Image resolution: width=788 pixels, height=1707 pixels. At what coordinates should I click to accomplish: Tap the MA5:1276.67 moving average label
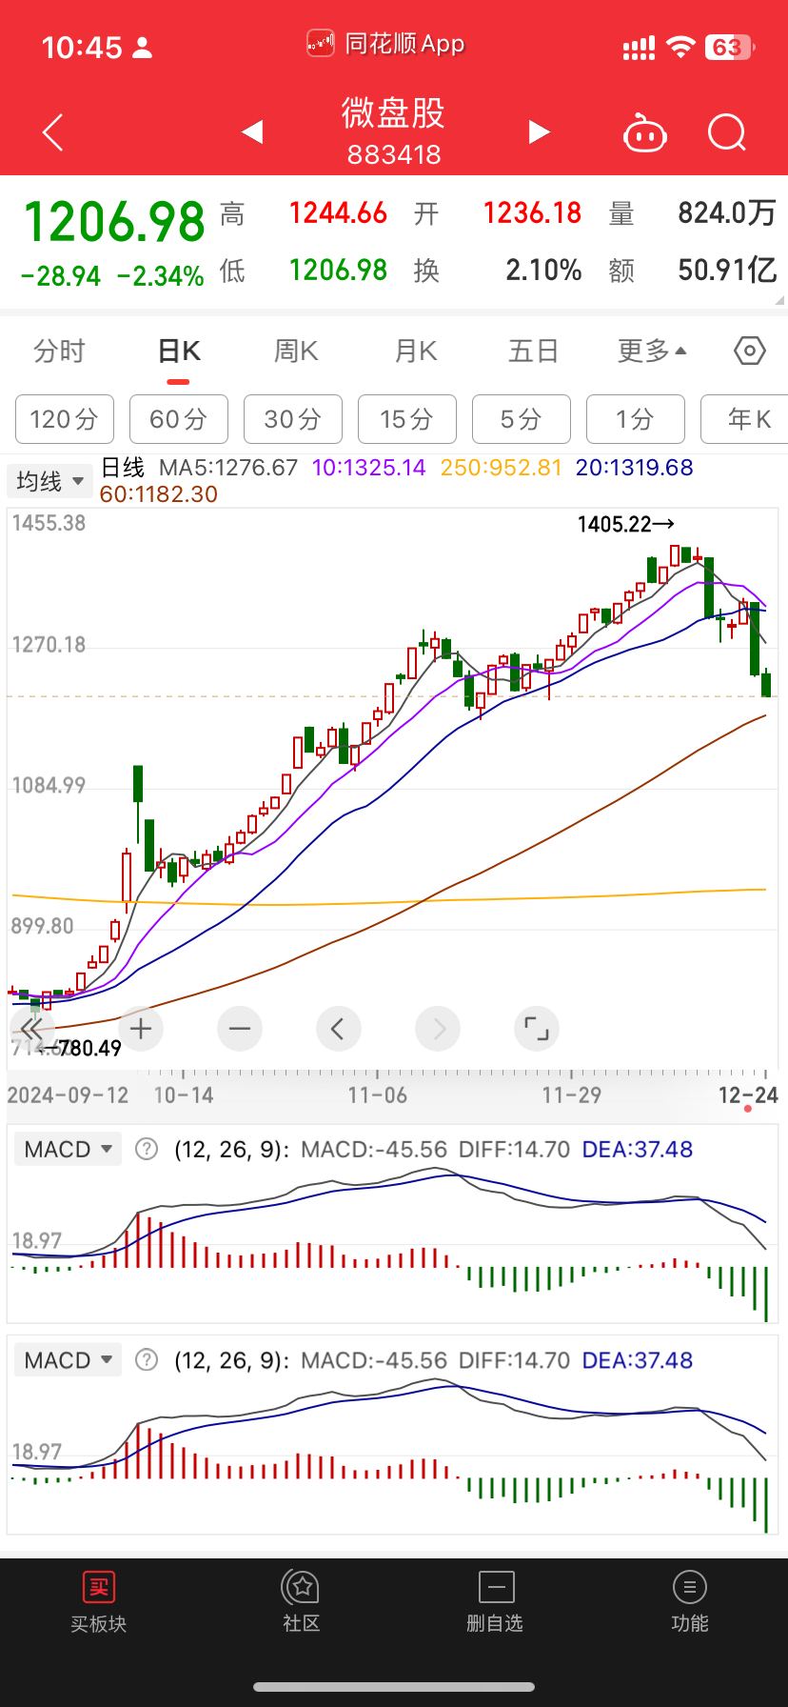228,468
